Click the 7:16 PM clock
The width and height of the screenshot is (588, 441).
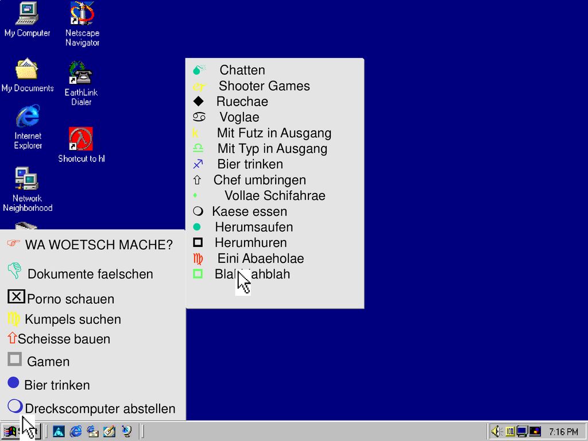click(x=563, y=432)
